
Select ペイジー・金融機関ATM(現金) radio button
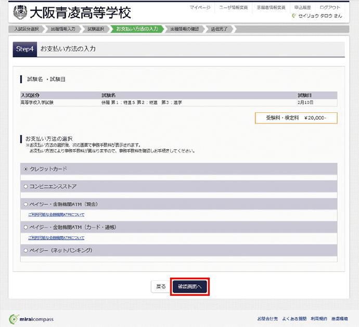[x=26, y=204]
